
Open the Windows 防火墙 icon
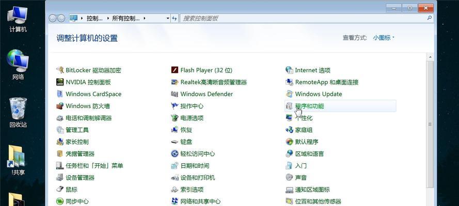(60, 106)
